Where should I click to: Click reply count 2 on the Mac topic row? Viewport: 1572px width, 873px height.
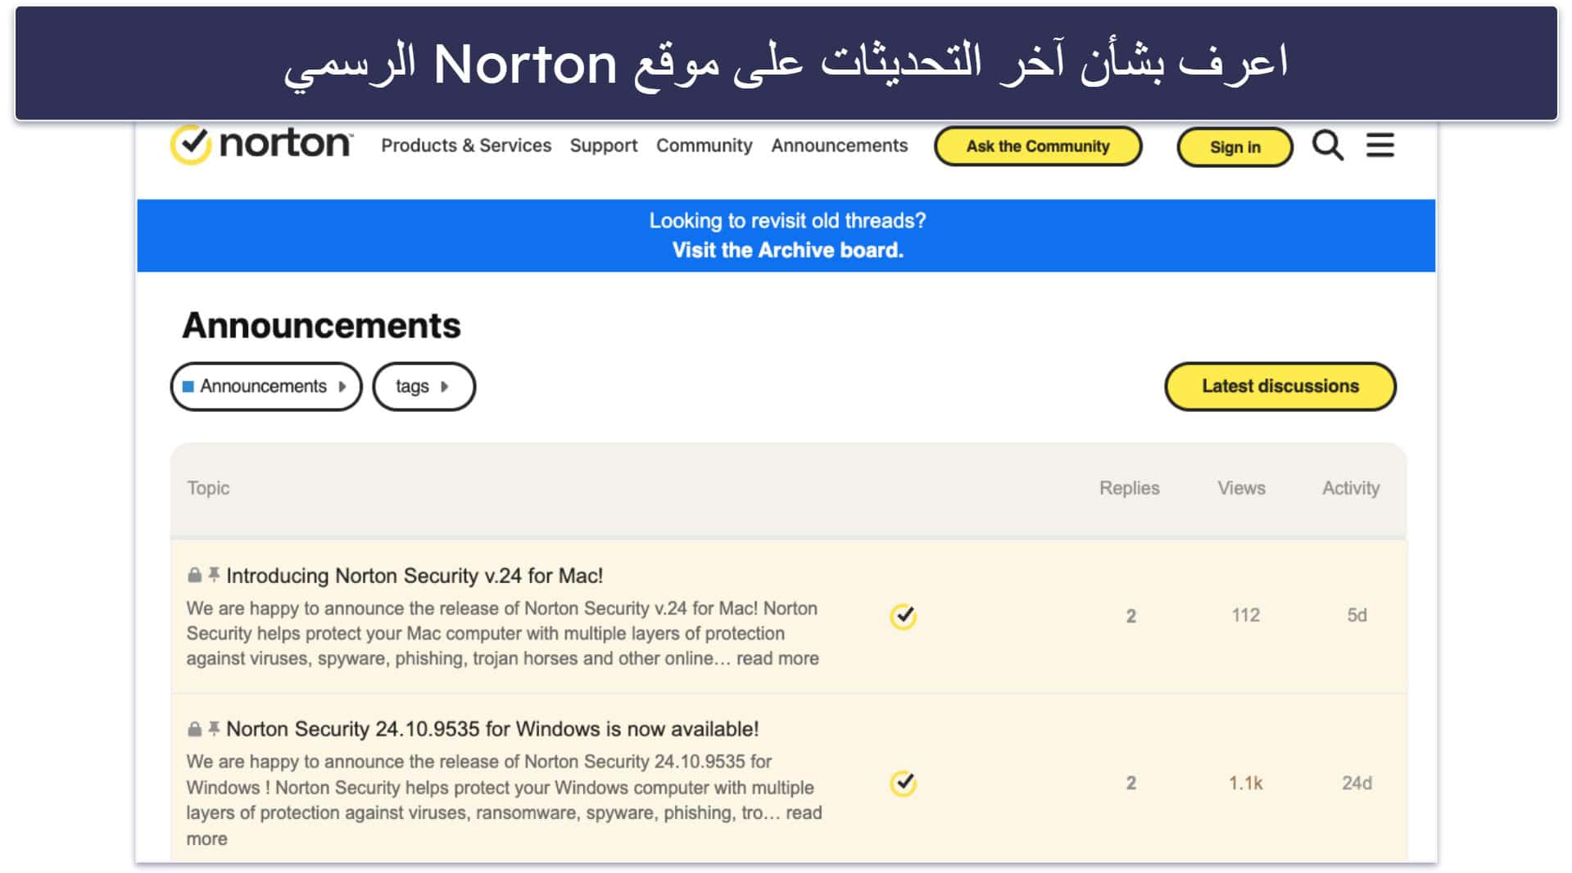point(1131,617)
